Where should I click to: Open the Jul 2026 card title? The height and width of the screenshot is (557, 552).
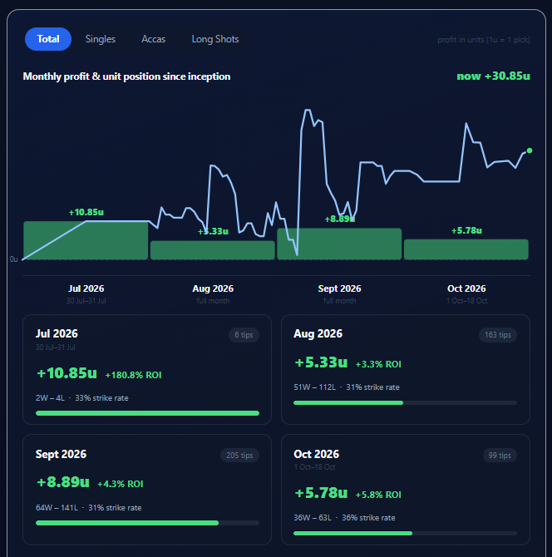57,333
